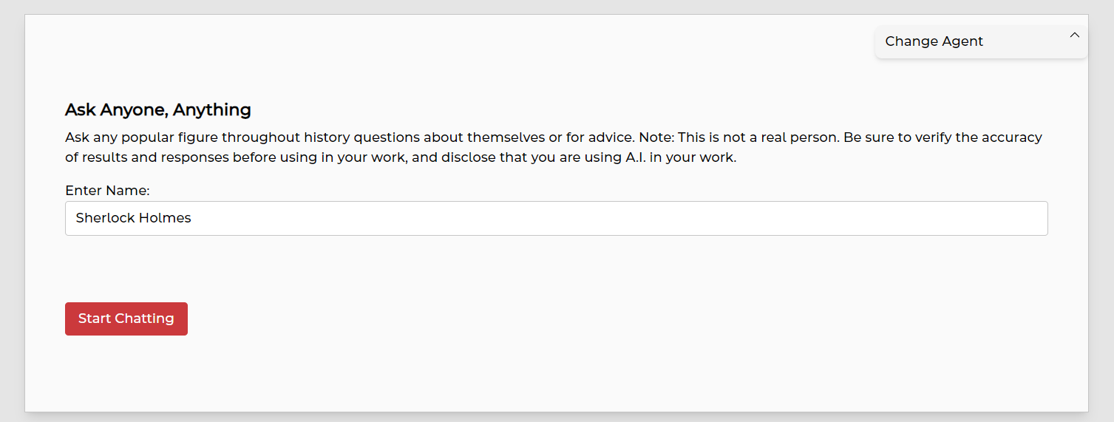Click the Sherlock Holmes text in field

[133, 218]
